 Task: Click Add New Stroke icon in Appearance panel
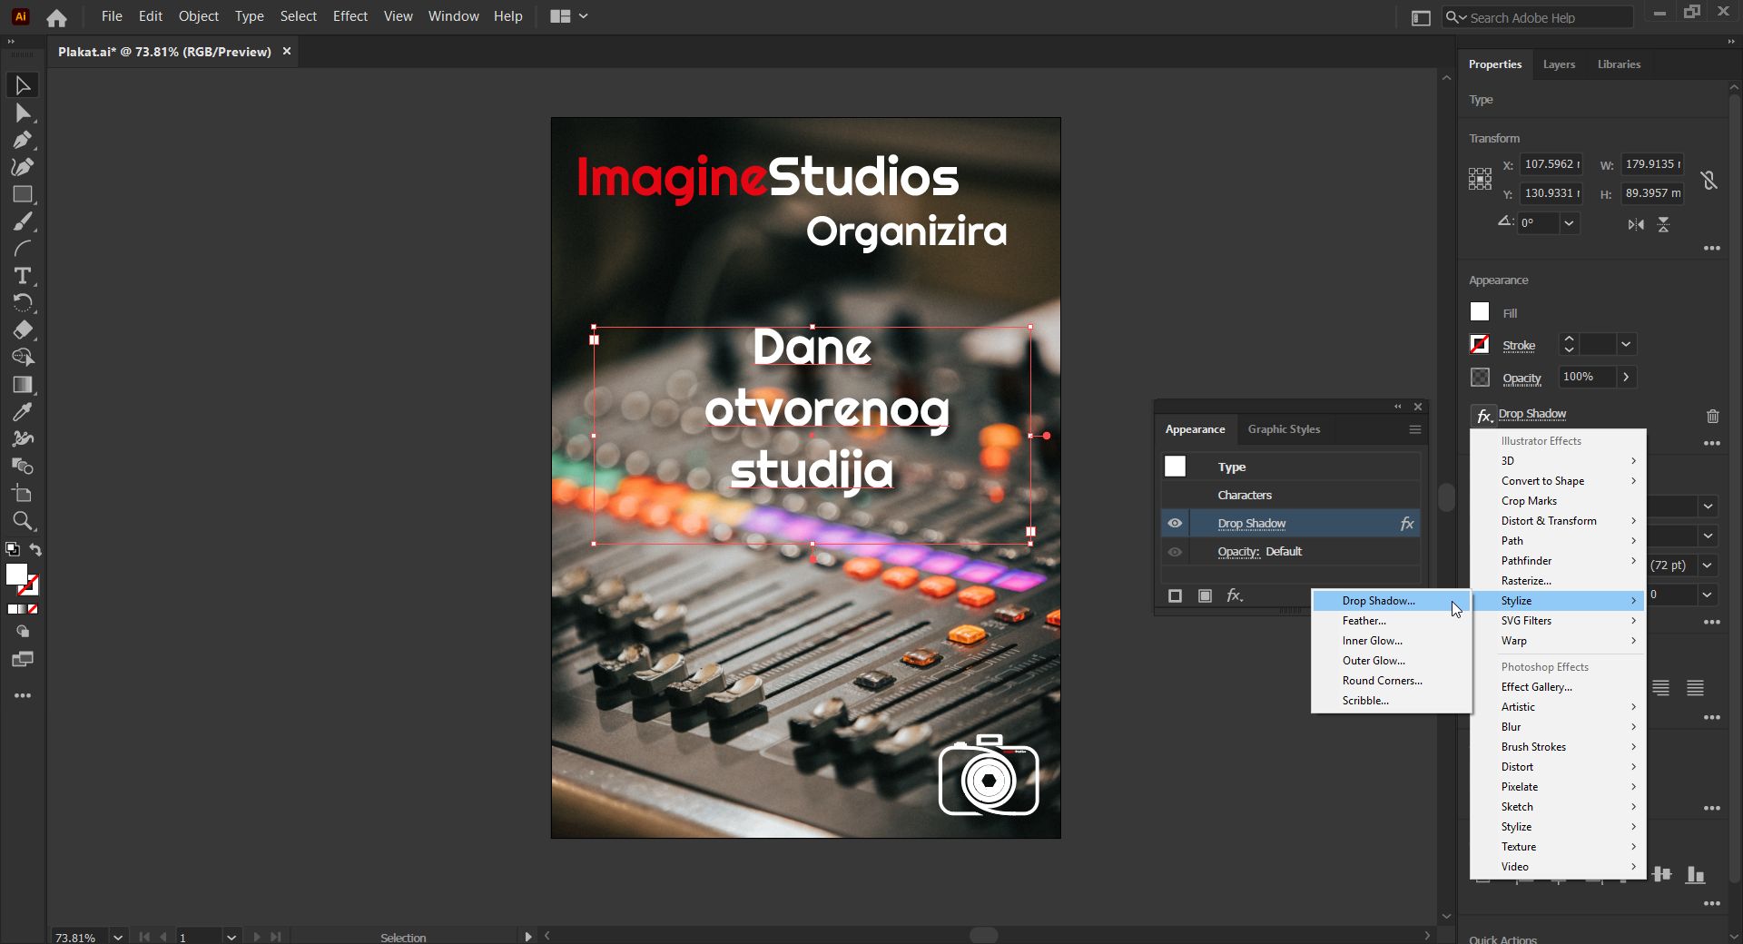(x=1175, y=595)
